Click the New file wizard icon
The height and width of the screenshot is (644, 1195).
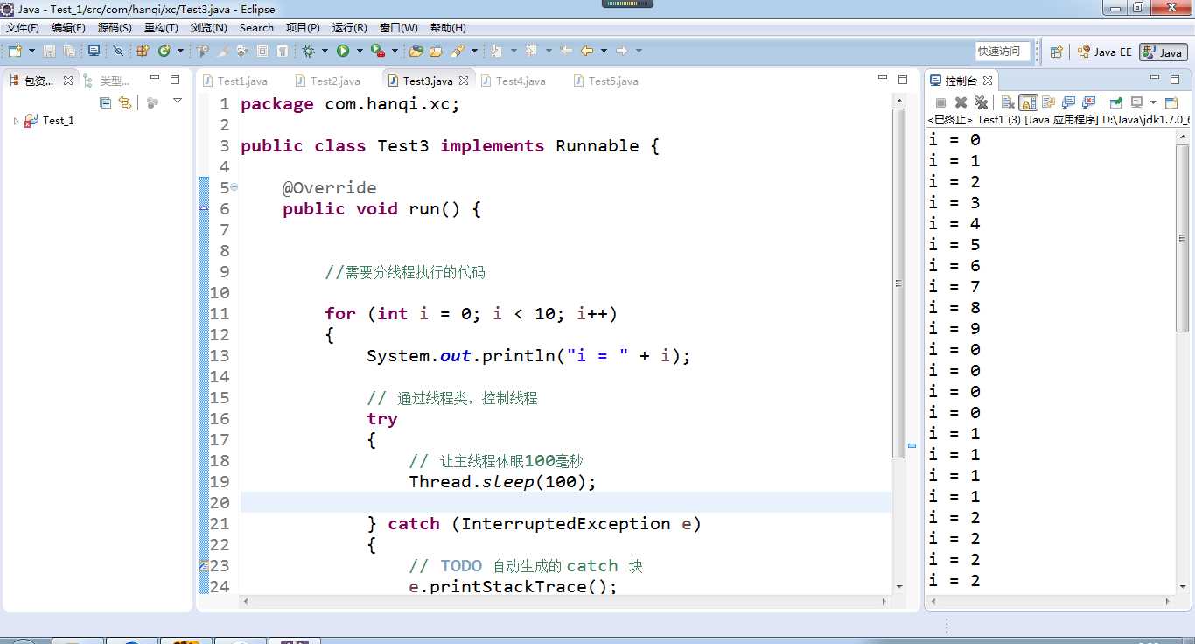pos(15,52)
